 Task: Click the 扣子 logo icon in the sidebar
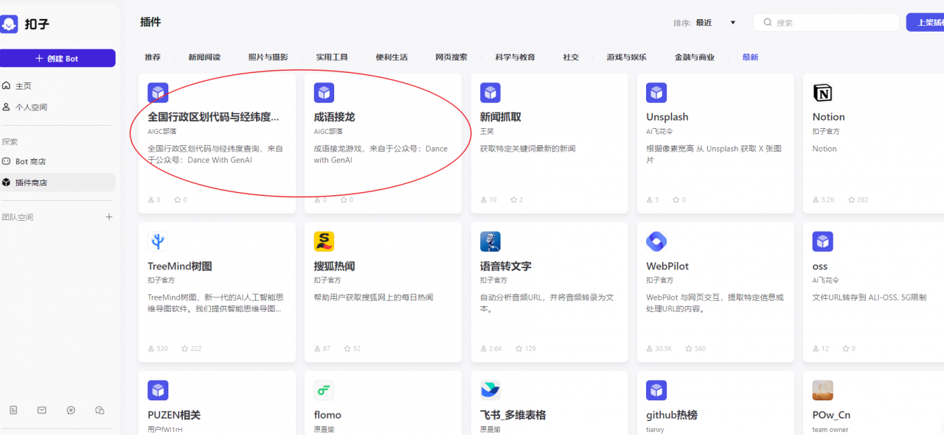9,24
